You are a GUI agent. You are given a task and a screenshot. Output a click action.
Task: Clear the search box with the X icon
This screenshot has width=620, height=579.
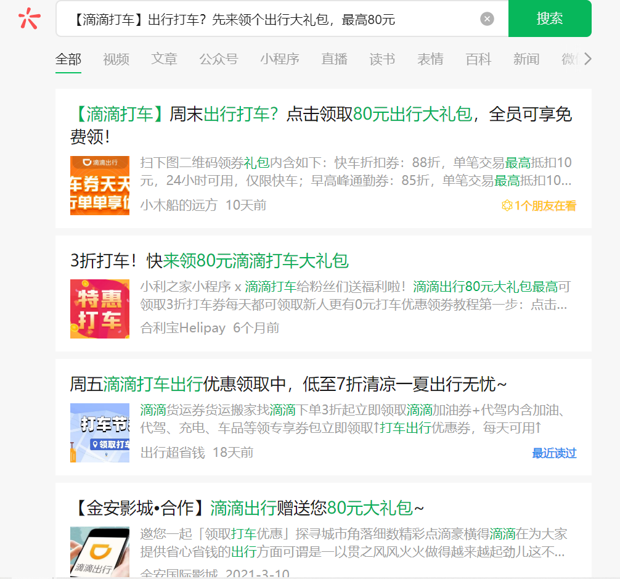pos(487,19)
